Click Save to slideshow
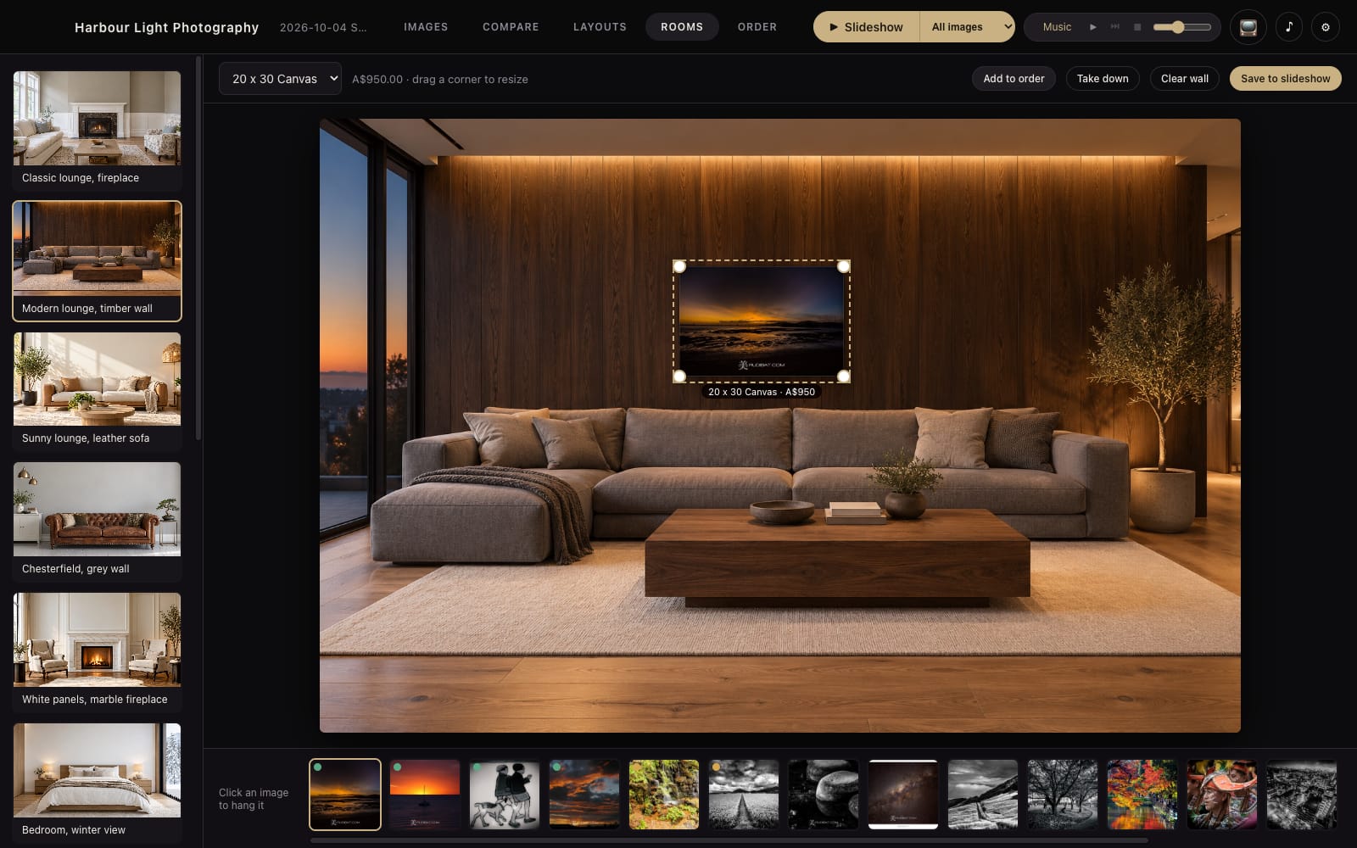The height and width of the screenshot is (848, 1357). [1285, 79]
